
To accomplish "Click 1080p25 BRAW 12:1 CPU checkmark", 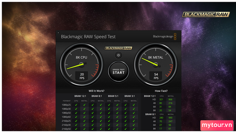I will 76,105.
